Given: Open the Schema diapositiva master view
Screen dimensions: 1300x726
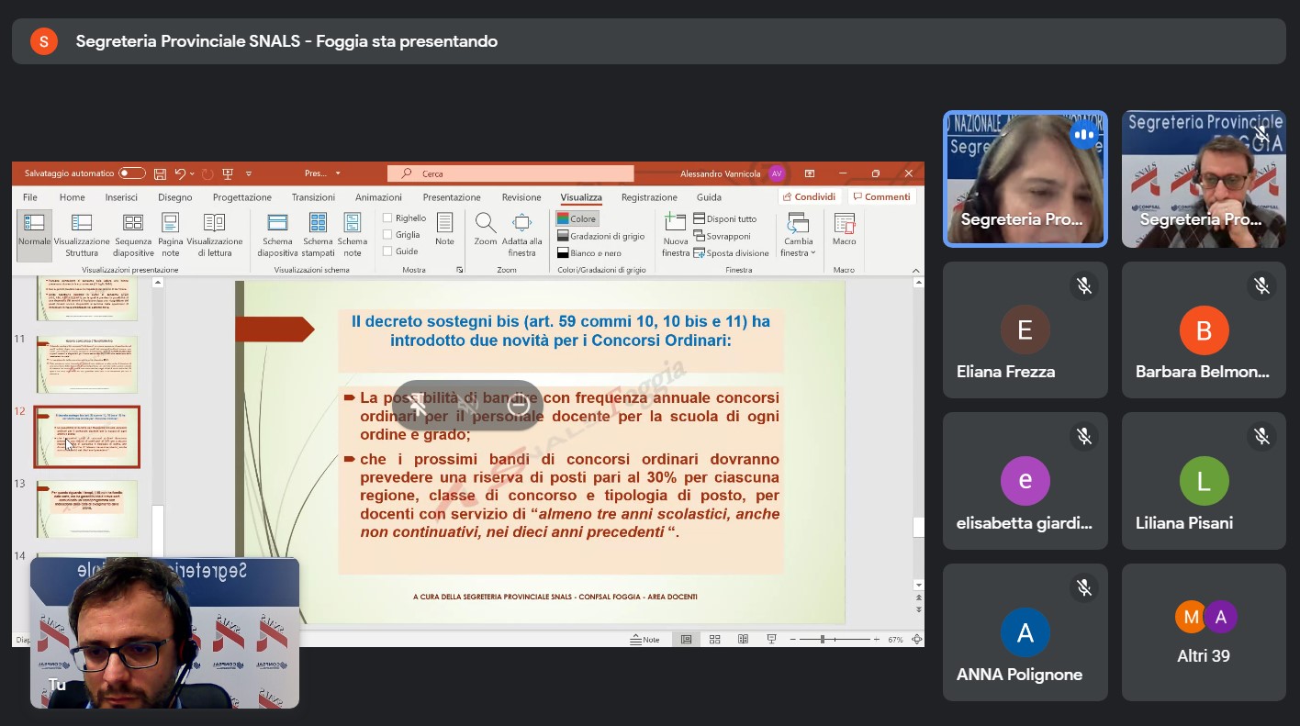Looking at the screenshot, I should (277, 223).
